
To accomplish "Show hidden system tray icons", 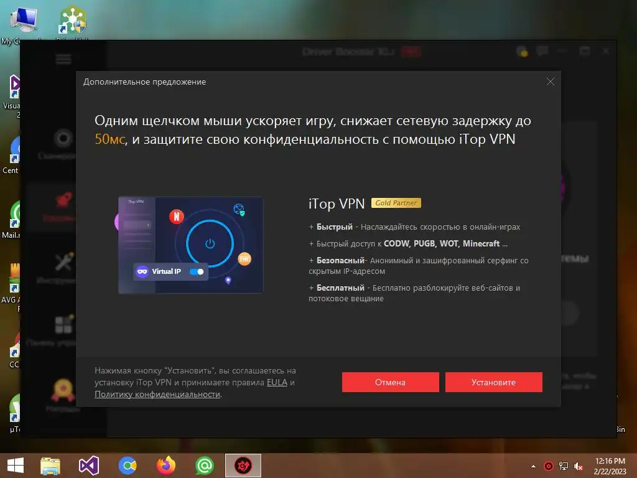I will (x=533, y=466).
